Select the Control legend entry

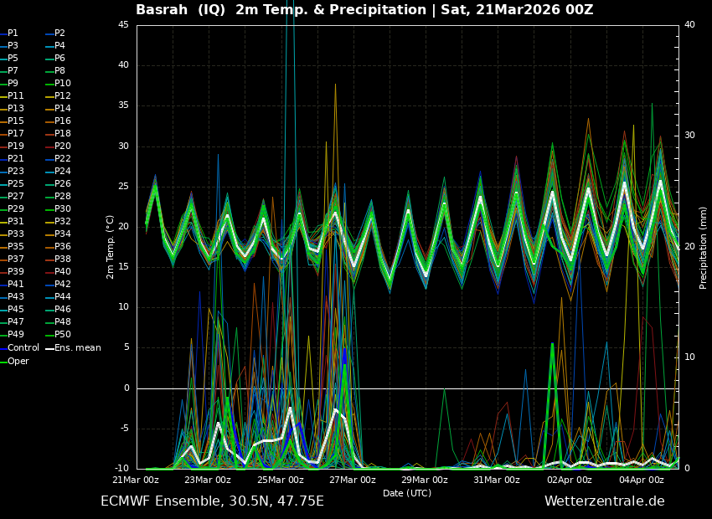[23, 347]
